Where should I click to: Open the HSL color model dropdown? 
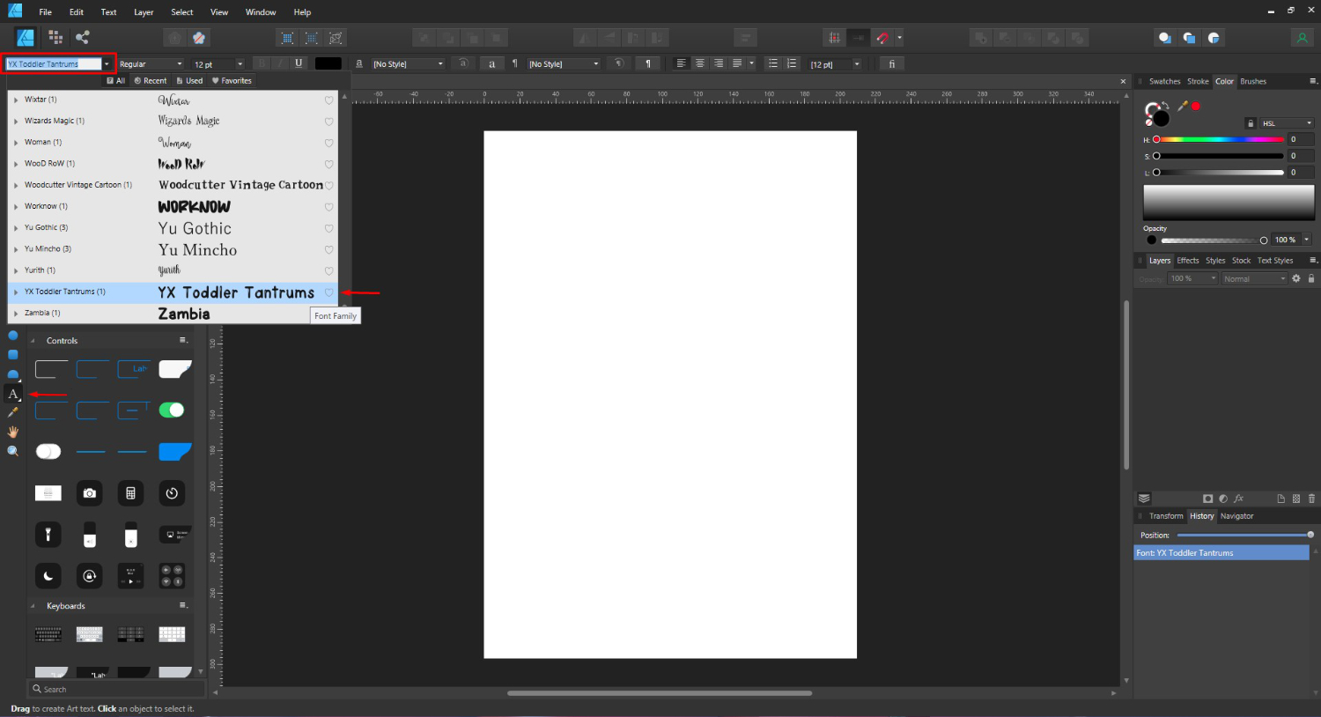pos(1287,123)
